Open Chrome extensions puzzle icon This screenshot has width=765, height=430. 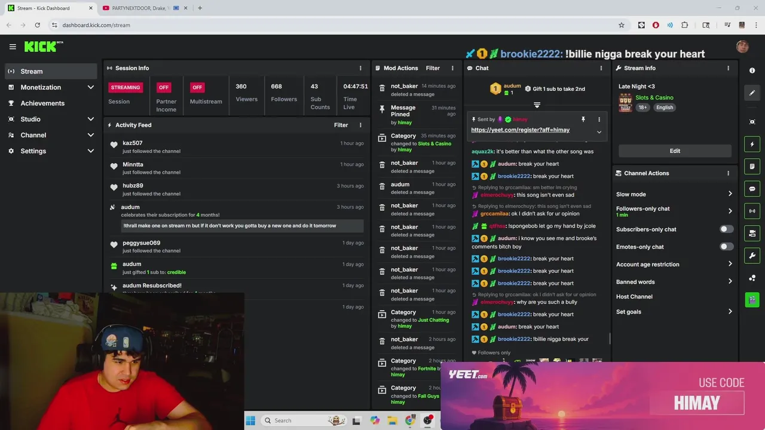[x=685, y=25]
